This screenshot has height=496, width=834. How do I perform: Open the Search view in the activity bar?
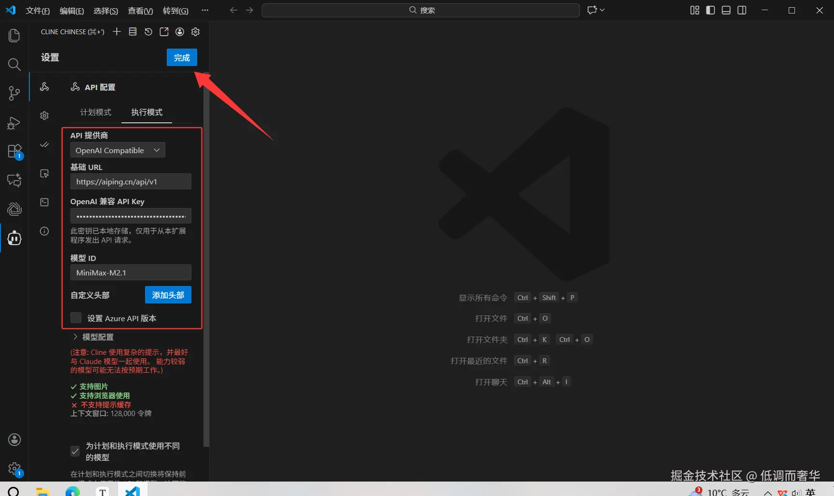click(14, 65)
